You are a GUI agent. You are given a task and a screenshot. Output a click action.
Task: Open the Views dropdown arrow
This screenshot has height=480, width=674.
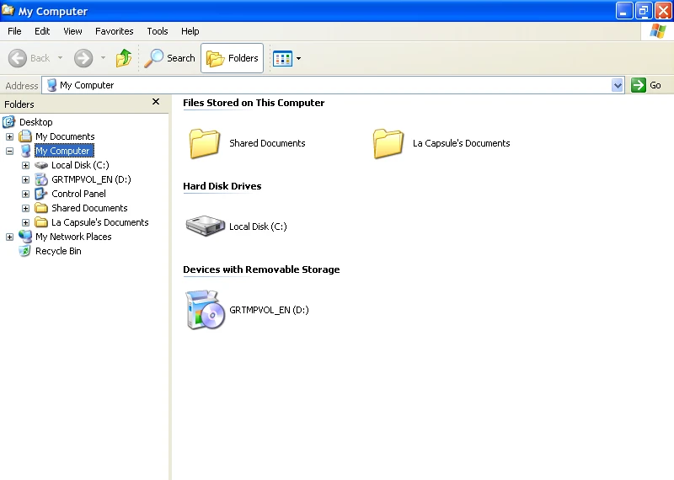click(x=299, y=58)
